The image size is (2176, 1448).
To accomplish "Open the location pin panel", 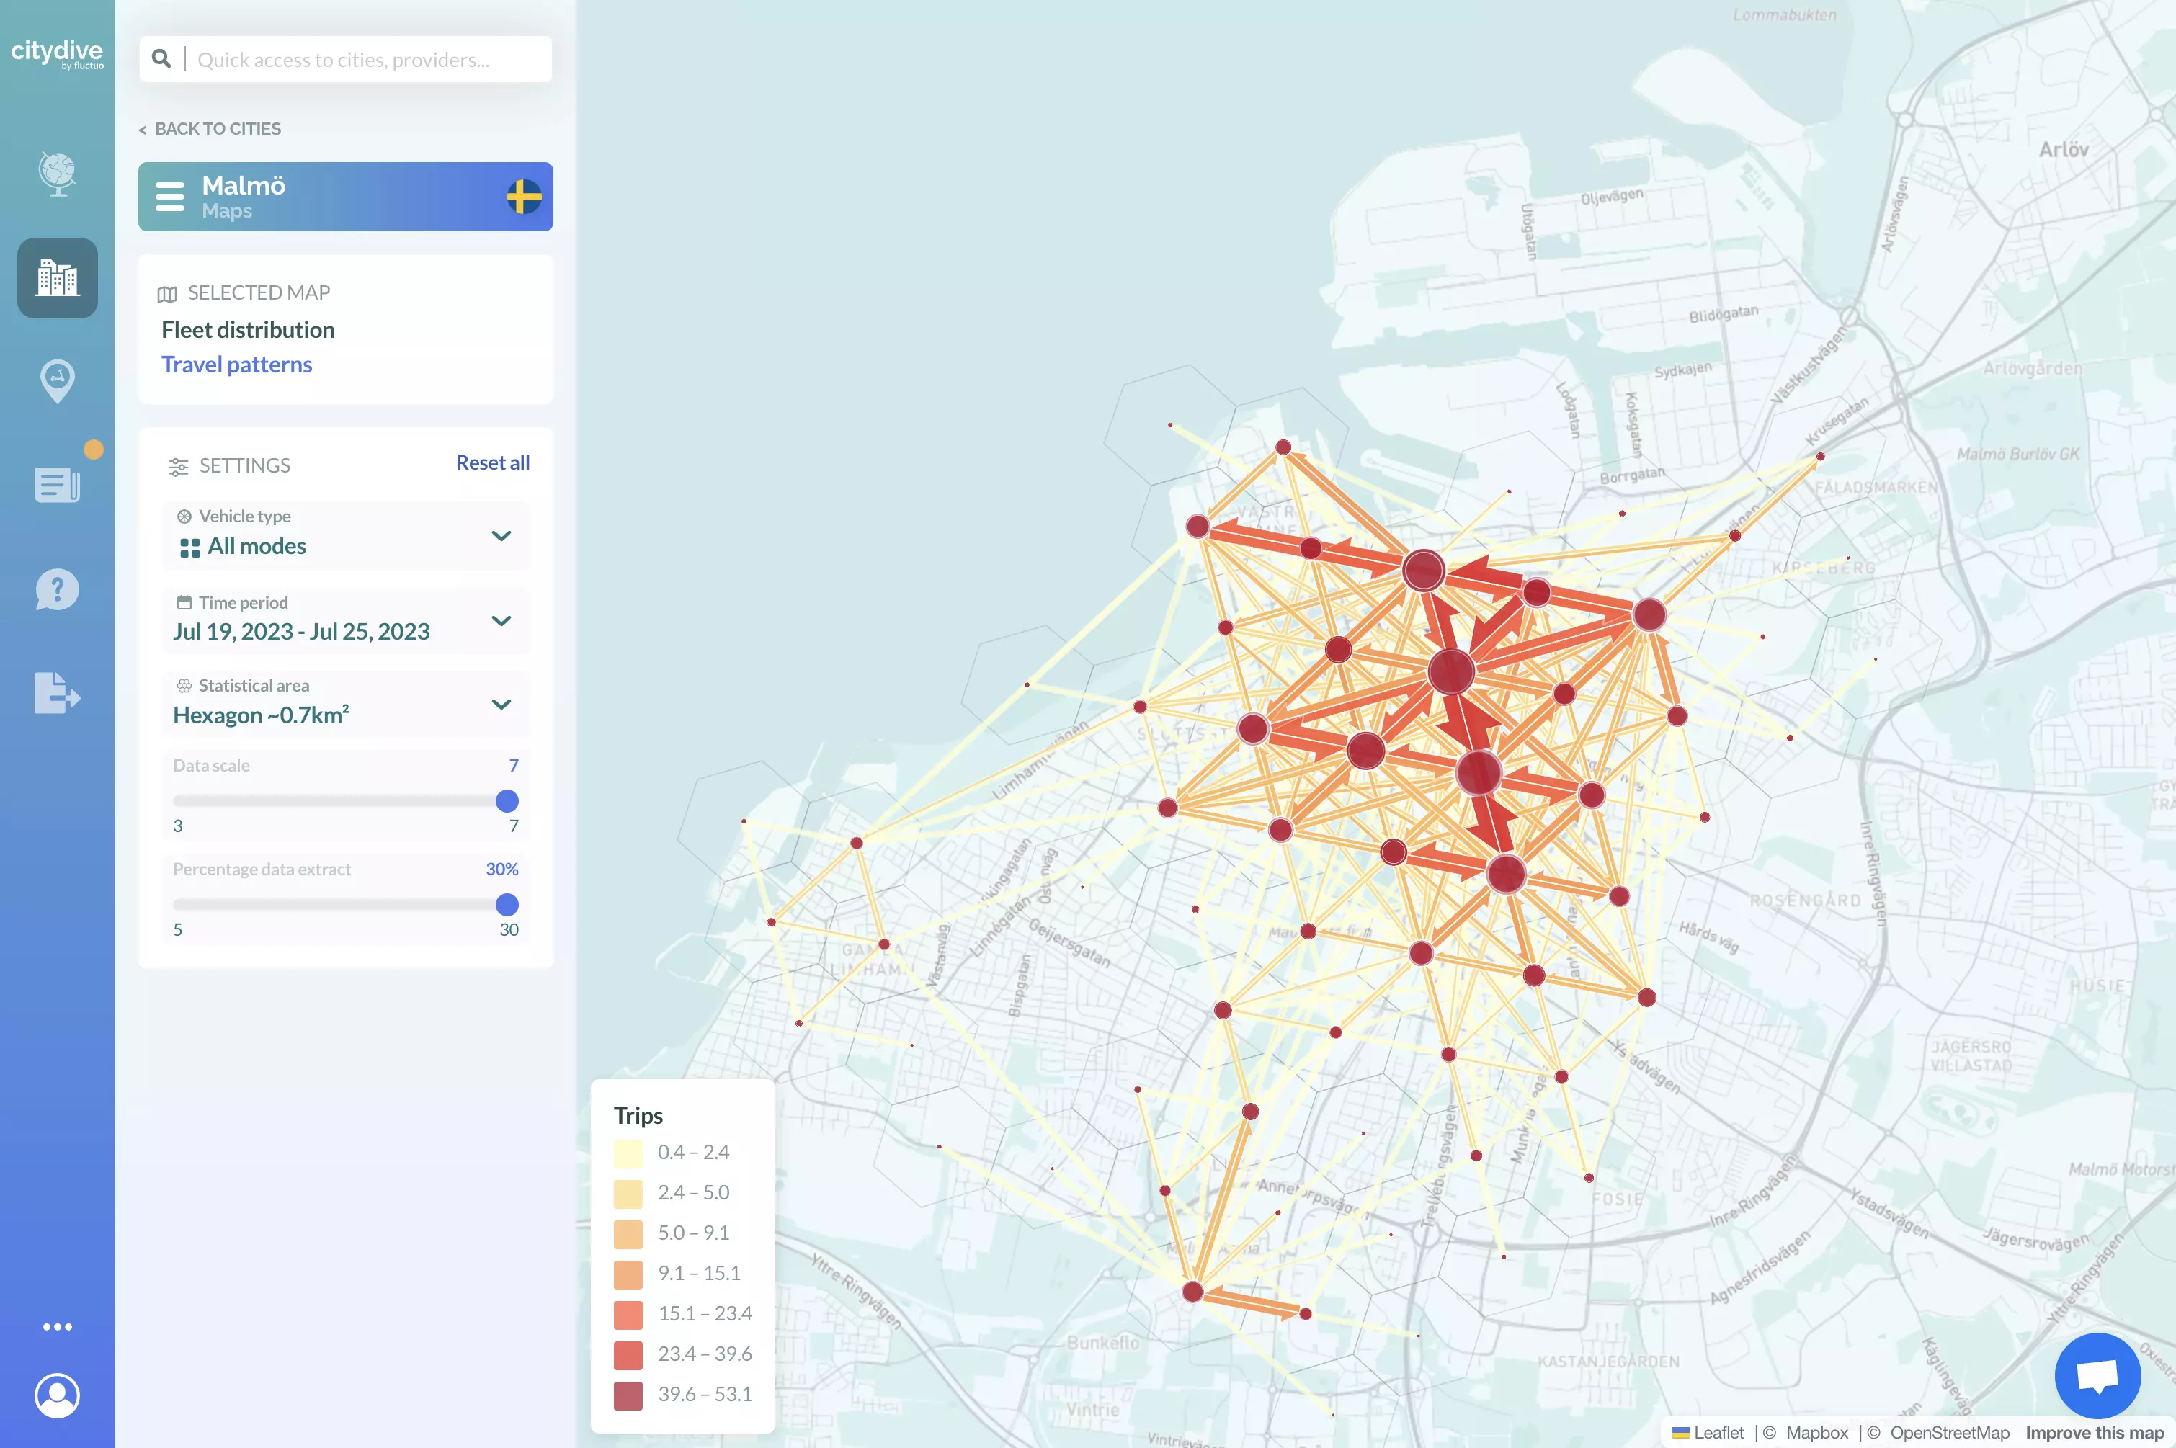I will pyautogui.click(x=56, y=380).
